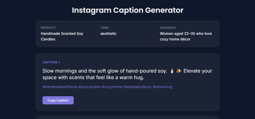Image resolution: width=255 pixels, height=119 pixels.
Task: Select the Women aged 22–35 audience text
Action: click(x=186, y=36)
